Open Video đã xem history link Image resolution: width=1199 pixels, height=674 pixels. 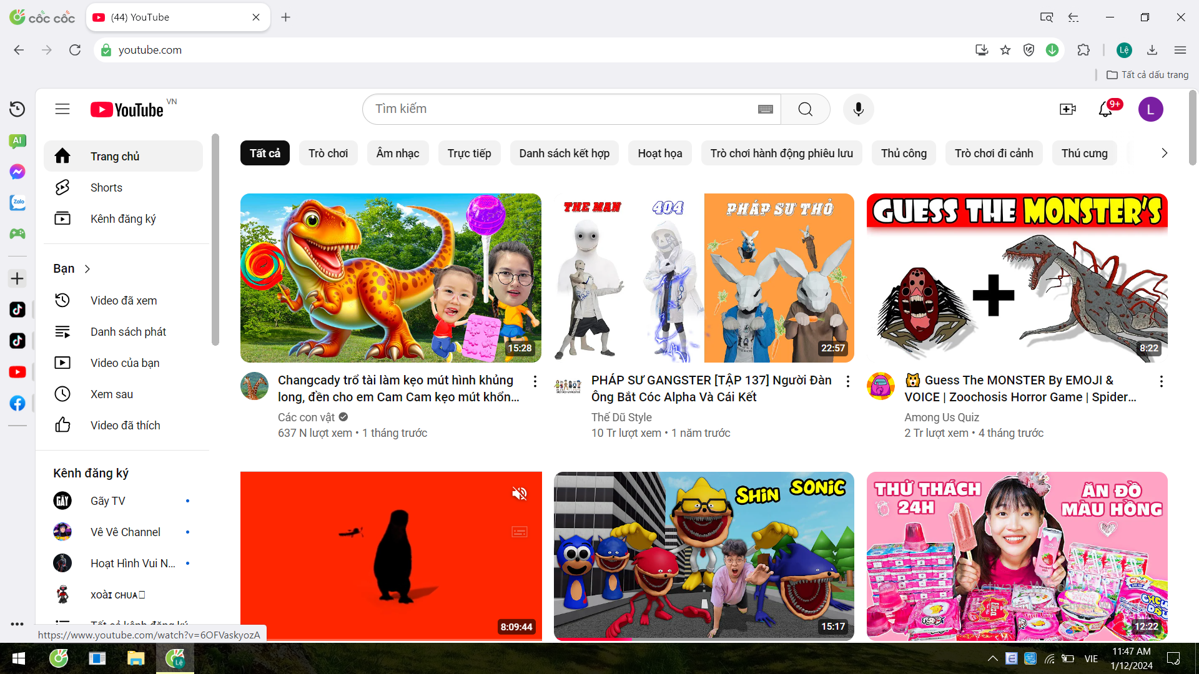coord(124,300)
